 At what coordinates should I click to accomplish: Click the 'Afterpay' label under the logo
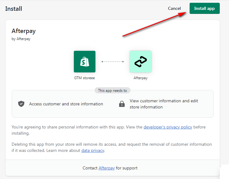coord(140,78)
